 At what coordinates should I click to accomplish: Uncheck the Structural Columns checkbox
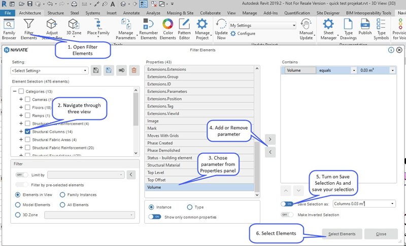(x=28, y=132)
